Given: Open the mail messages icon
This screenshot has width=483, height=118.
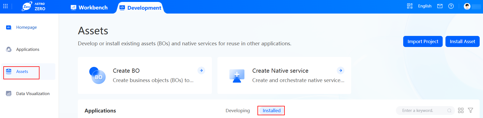Looking at the screenshot, I should point(440,6).
